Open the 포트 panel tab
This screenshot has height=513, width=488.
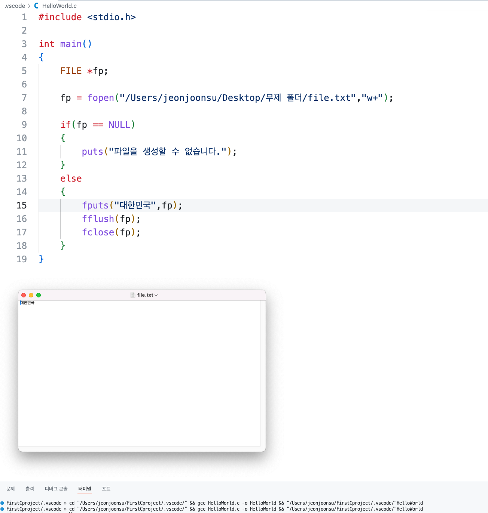[x=106, y=489]
